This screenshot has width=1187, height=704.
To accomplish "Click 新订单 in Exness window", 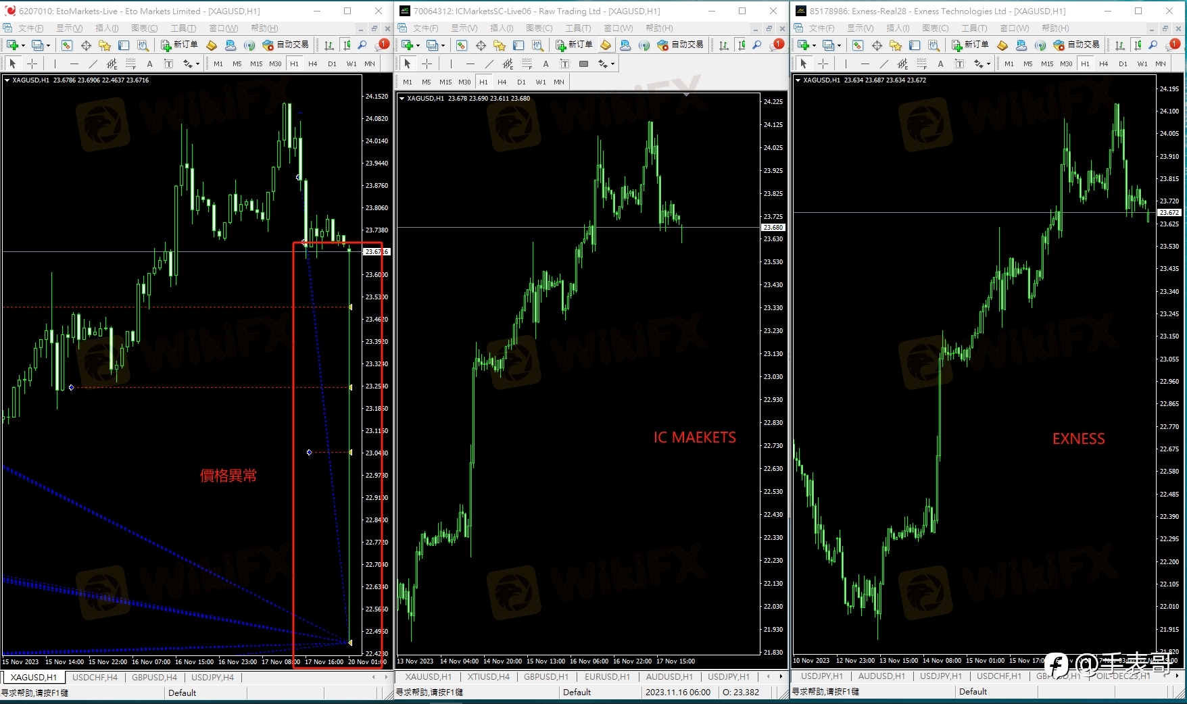I will 970,45.
